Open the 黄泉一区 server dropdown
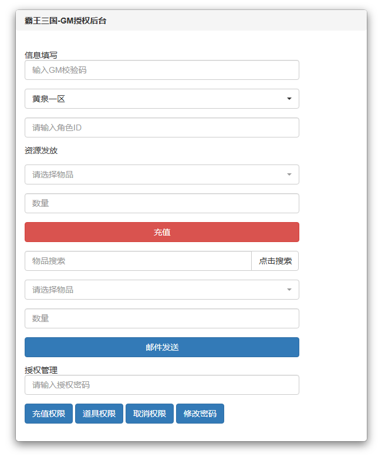Screen dimensions: 385x460 [162, 99]
